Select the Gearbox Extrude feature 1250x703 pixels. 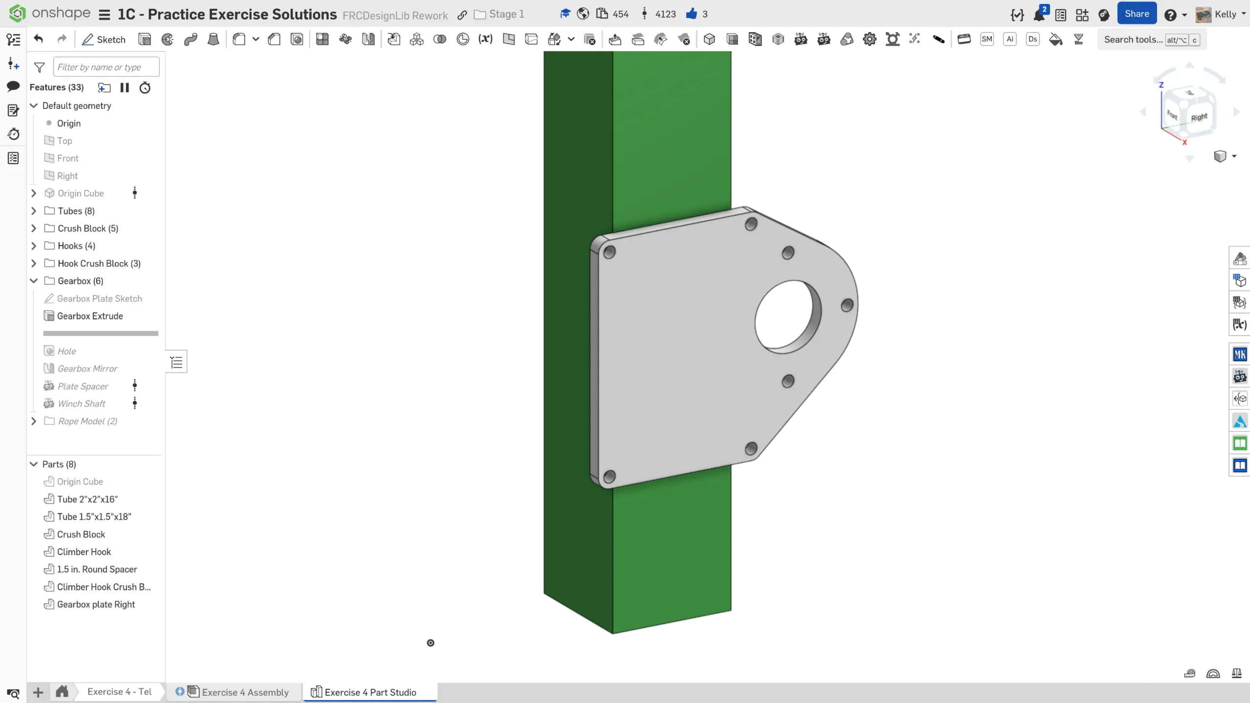[x=90, y=316]
